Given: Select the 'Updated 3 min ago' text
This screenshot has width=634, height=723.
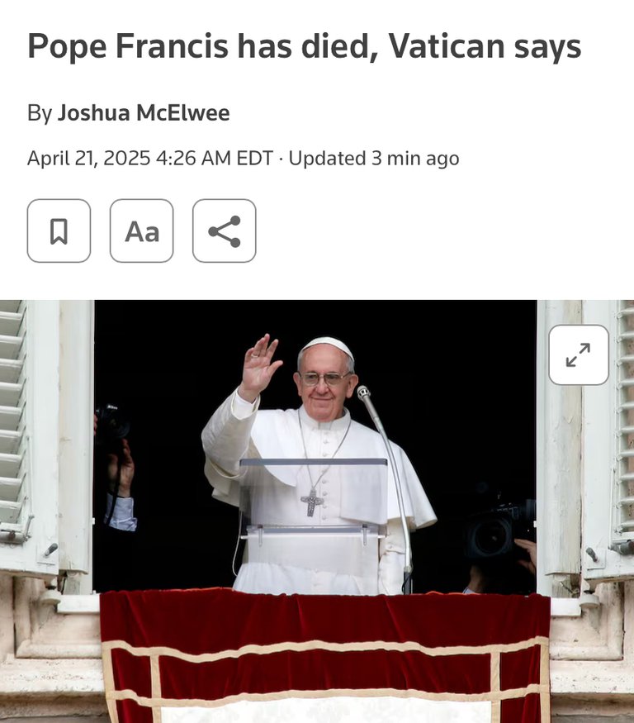Looking at the screenshot, I should click(x=374, y=158).
